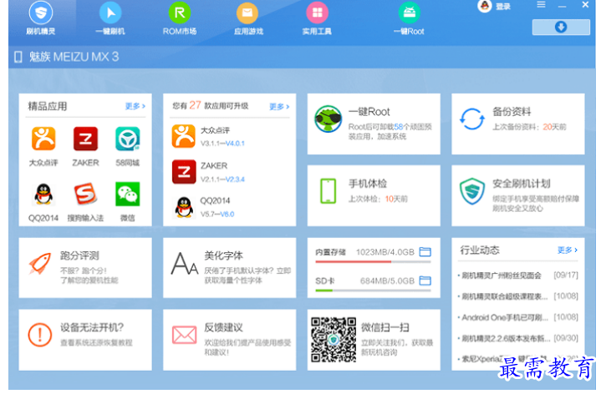Open news 刷机精灵2.2.6版本发布
Image resolution: width=601 pixels, height=394 pixels.
click(x=506, y=338)
